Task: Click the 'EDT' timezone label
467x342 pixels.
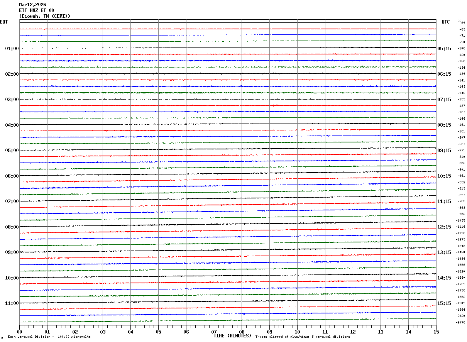Action: [4, 22]
